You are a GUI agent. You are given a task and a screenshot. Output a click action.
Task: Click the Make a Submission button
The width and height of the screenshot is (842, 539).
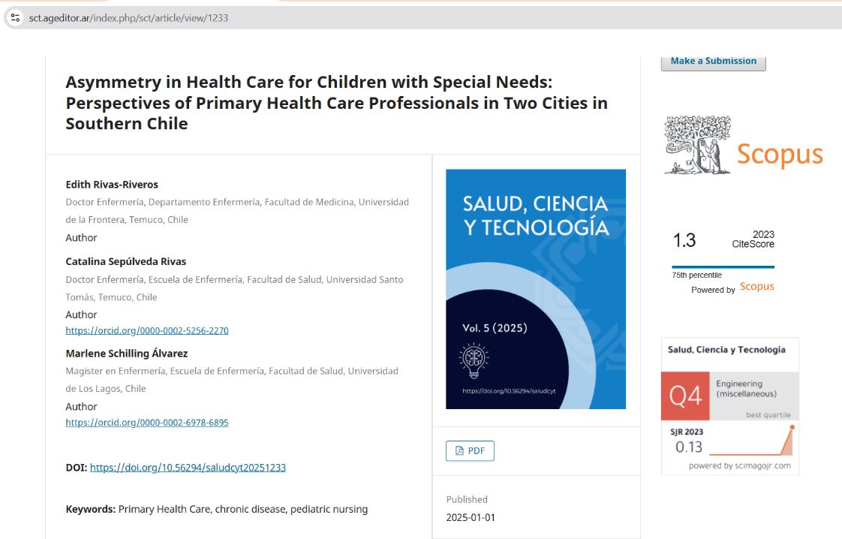pyautogui.click(x=713, y=62)
